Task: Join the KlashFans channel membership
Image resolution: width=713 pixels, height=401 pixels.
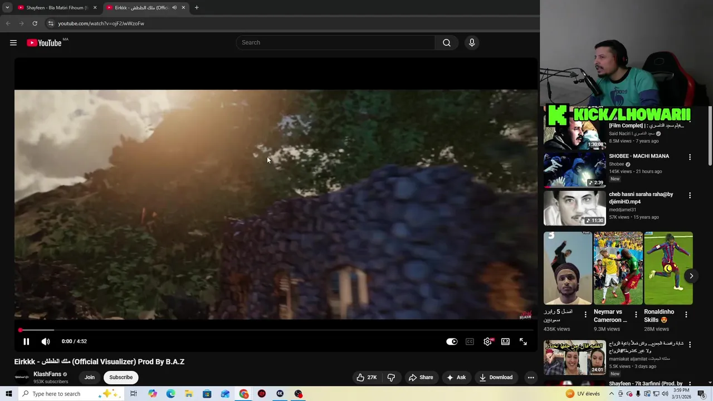Action: pos(89,377)
